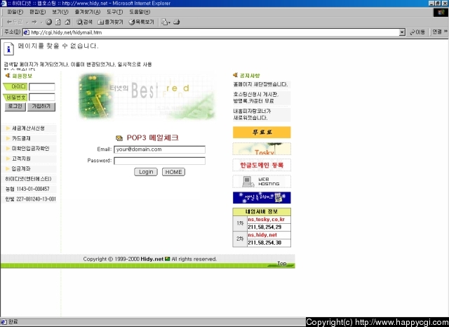The width and height of the screenshot is (449, 327).
Task: Open the File (파일) menu
Action: click(15, 12)
